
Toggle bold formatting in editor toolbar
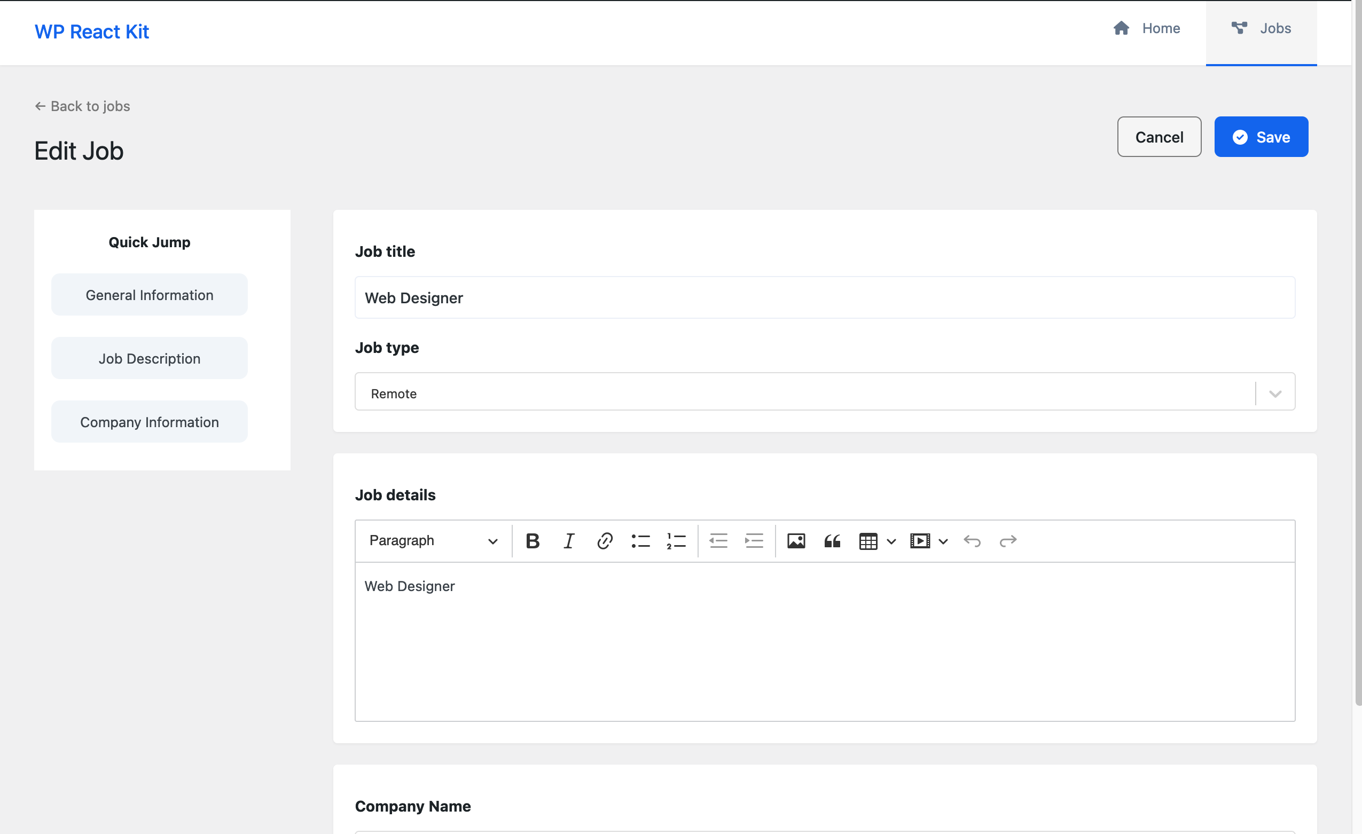point(533,540)
